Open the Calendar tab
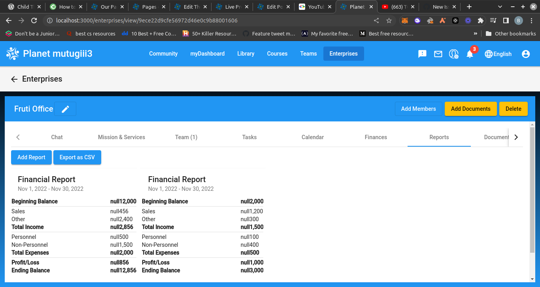 312,137
